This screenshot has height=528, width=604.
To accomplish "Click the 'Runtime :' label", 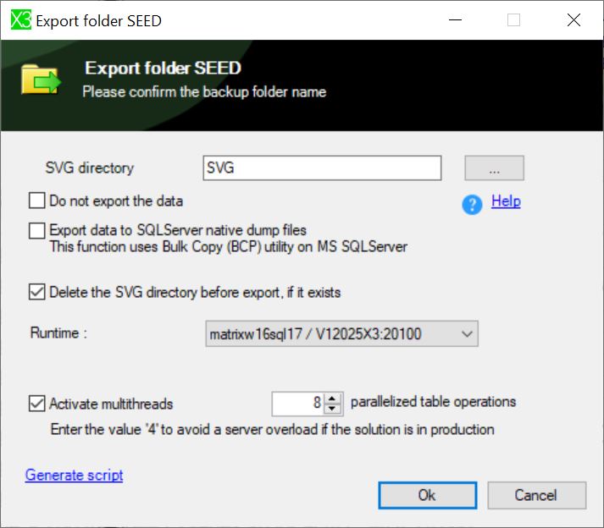I will (58, 333).
